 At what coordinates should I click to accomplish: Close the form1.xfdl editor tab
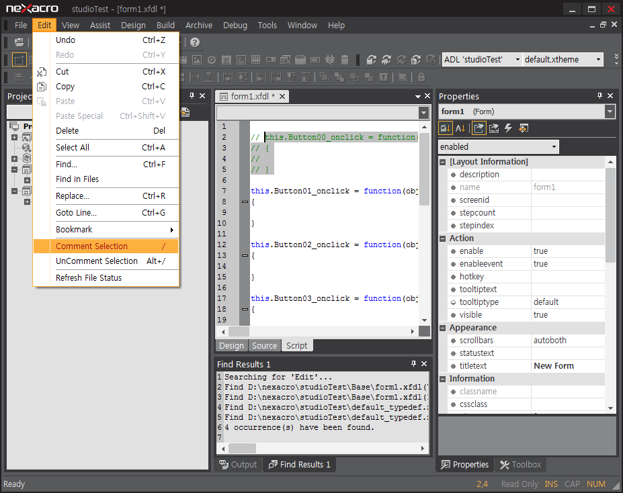click(x=282, y=97)
